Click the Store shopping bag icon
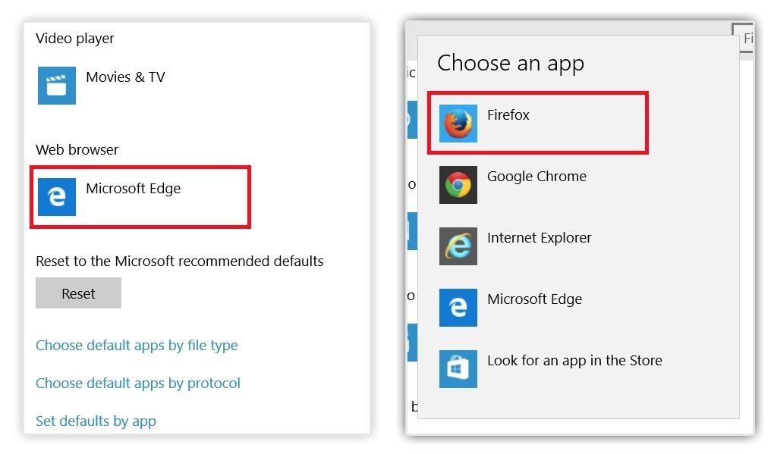Image resolution: width=774 pixels, height=454 pixels. pos(458,369)
